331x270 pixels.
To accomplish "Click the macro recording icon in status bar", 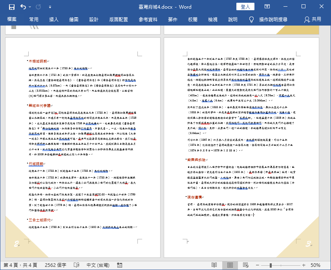I will tap(119, 265).
